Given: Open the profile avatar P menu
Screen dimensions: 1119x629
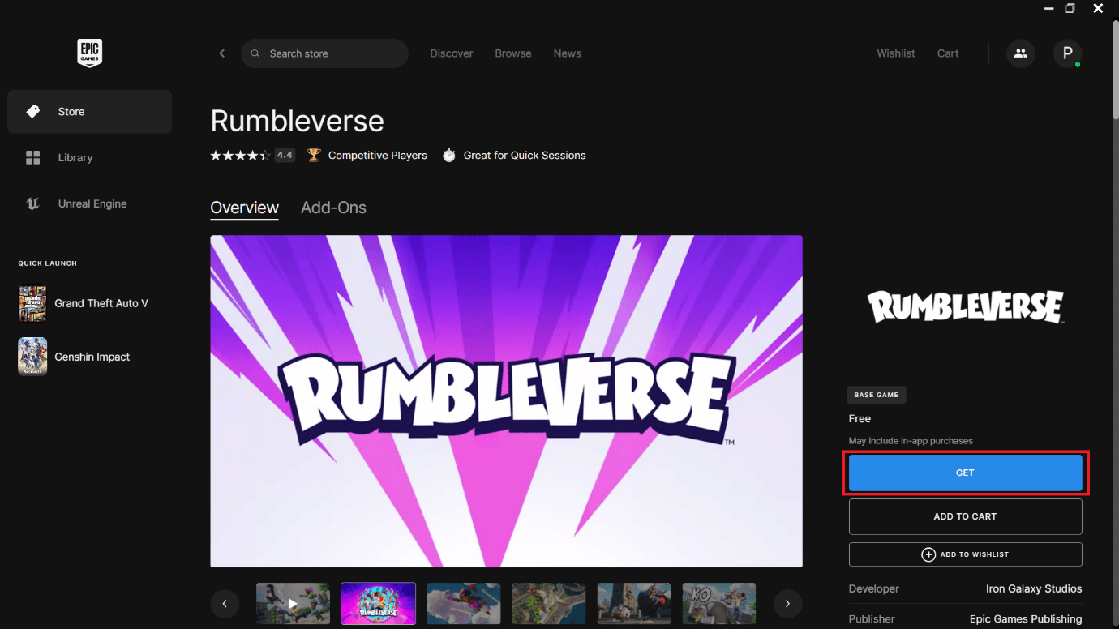Looking at the screenshot, I should pos(1068,53).
